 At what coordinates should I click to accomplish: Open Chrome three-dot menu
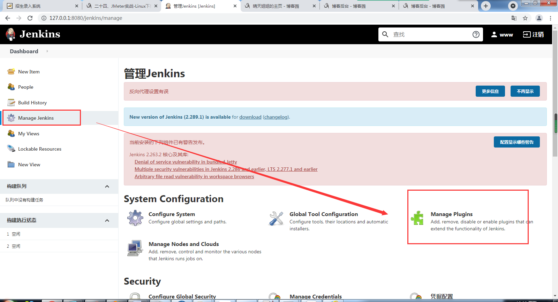tap(550, 18)
